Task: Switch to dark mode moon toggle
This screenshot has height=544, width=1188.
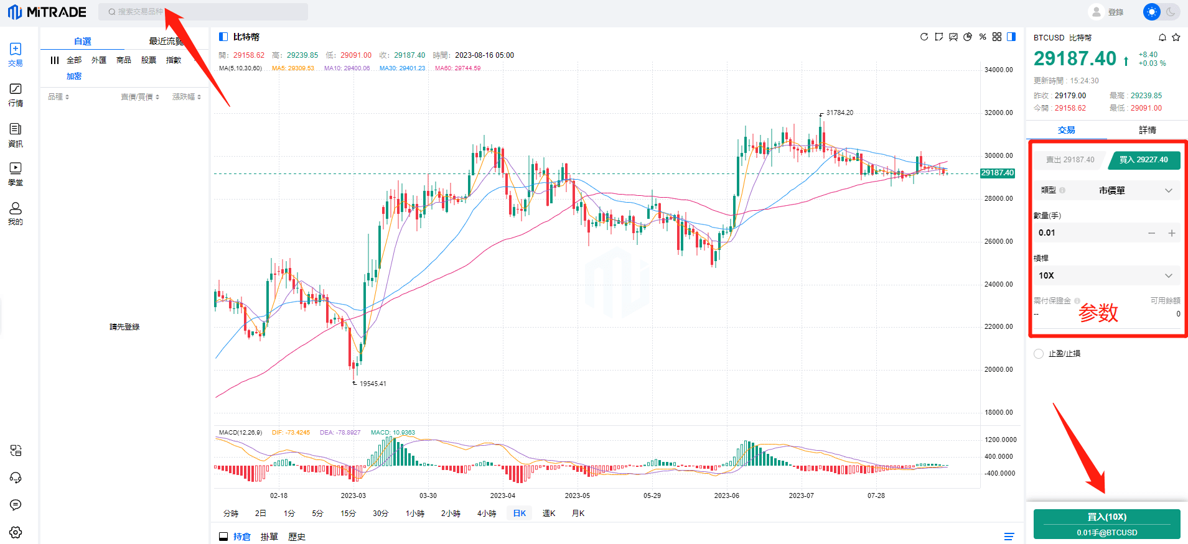Action: (1171, 12)
